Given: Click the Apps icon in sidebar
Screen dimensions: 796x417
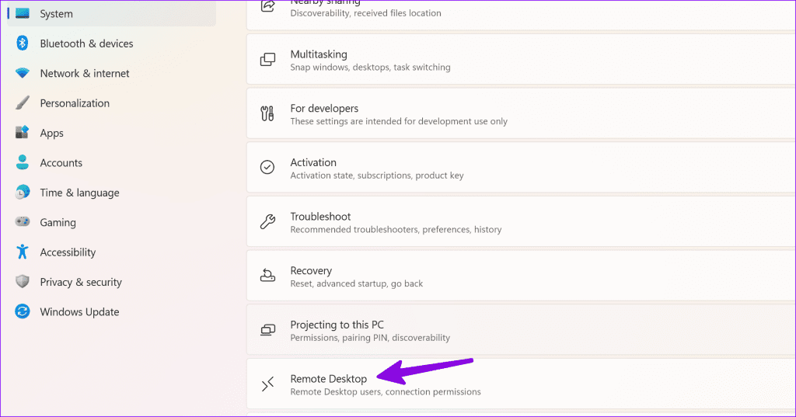Looking at the screenshot, I should tap(23, 133).
